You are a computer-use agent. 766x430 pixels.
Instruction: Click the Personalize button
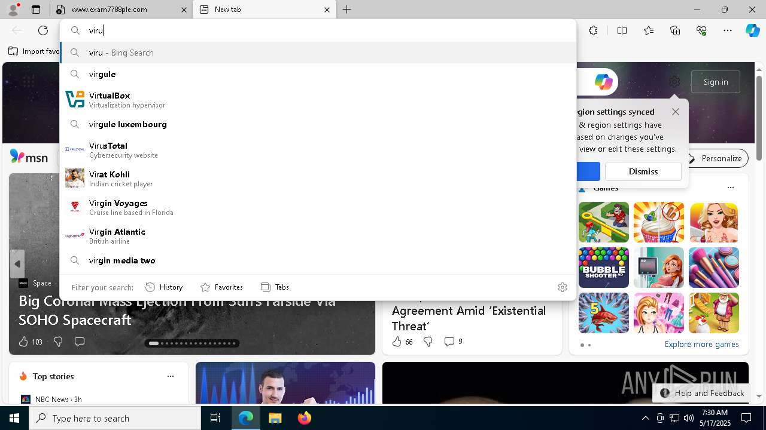point(715,158)
